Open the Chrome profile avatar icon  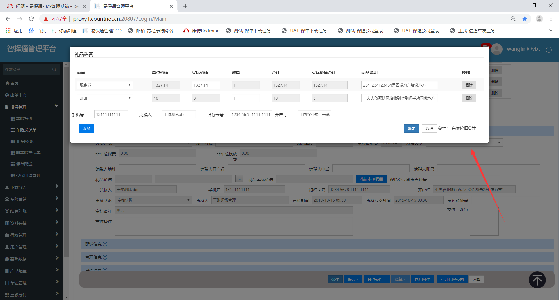tap(539, 19)
